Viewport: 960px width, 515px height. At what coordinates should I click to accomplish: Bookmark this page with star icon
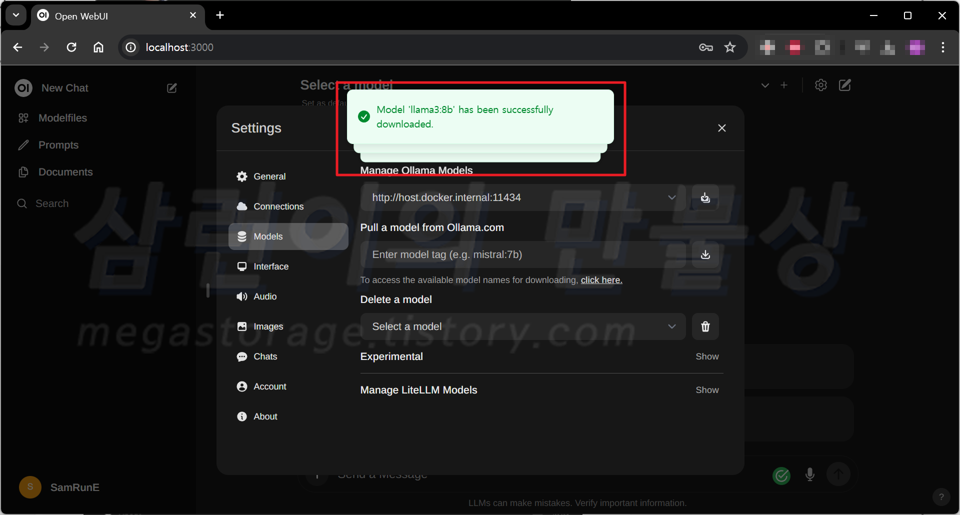point(730,47)
